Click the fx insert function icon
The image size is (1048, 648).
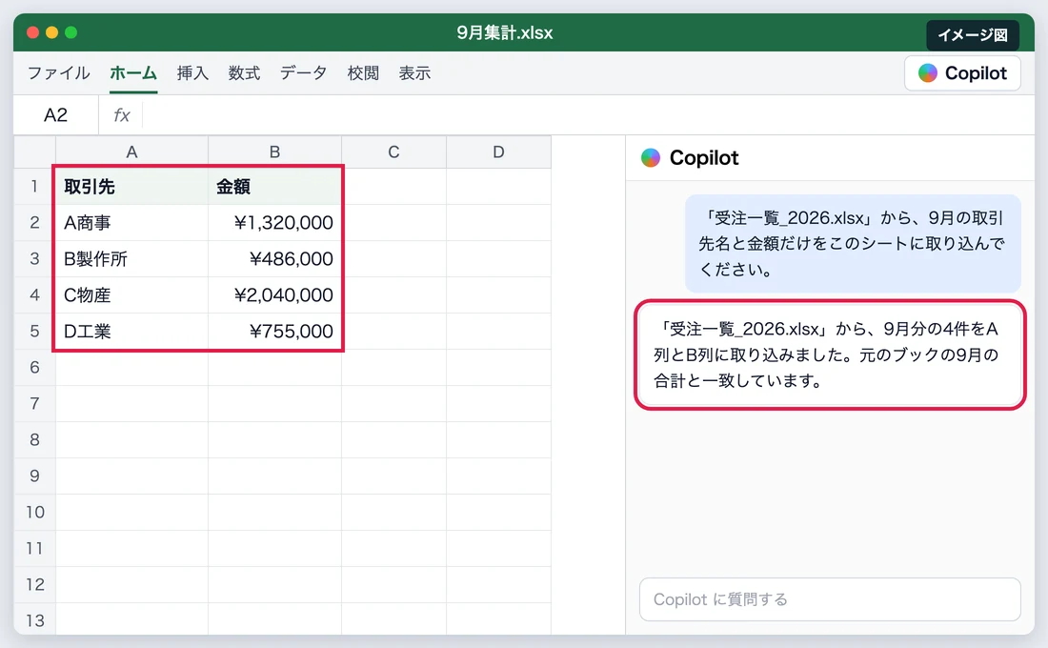pos(122,115)
